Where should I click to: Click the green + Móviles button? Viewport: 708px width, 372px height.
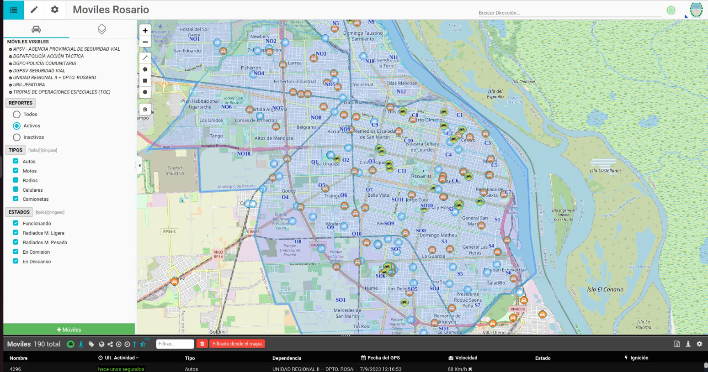(69, 330)
